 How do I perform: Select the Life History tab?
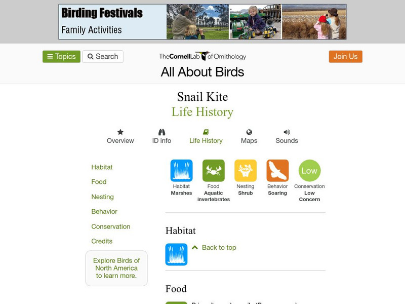click(x=206, y=136)
